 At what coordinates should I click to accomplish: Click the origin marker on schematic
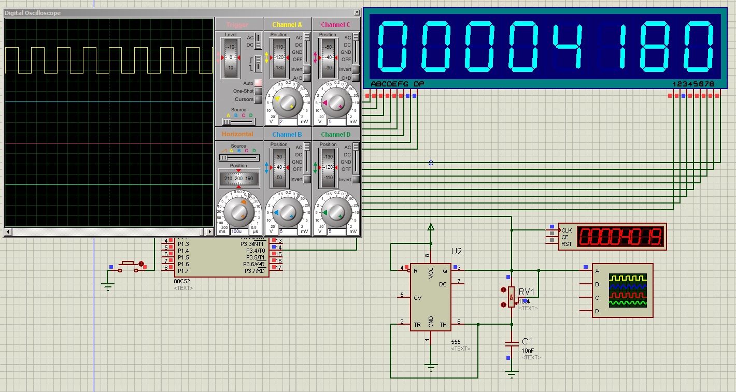(x=431, y=163)
